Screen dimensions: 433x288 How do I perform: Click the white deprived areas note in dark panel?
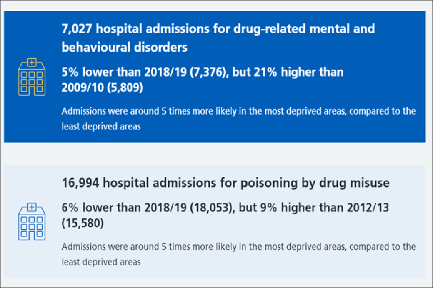[x=238, y=118]
